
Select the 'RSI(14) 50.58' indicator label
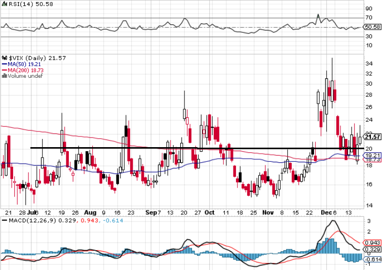[31, 4]
